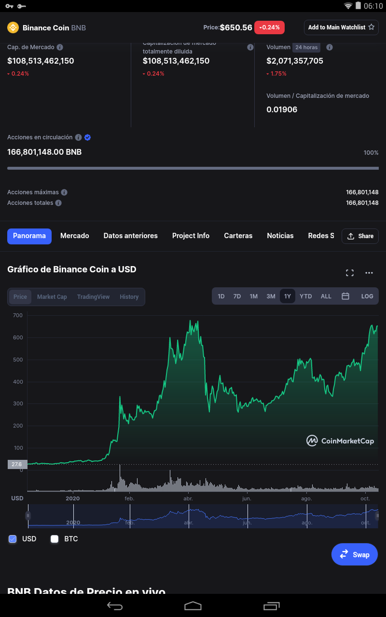The width and height of the screenshot is (386, 617).
Task: Open info icon beside Volumen 24 horas
Action: pos(330,47)
